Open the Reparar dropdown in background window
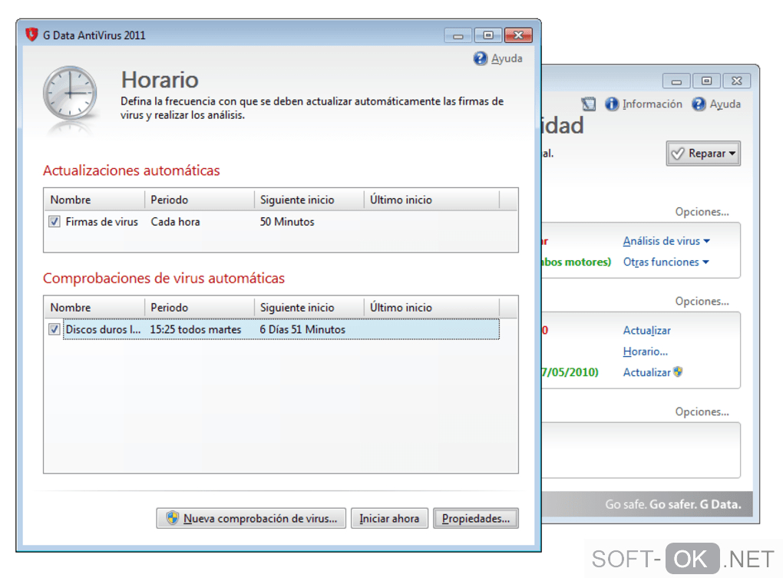 [x=703, y=154]
